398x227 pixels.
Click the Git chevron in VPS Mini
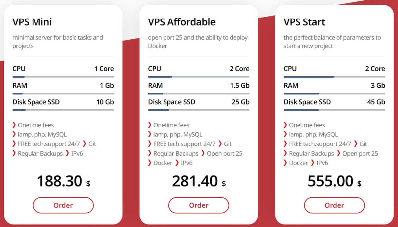(x=85, y=144)
